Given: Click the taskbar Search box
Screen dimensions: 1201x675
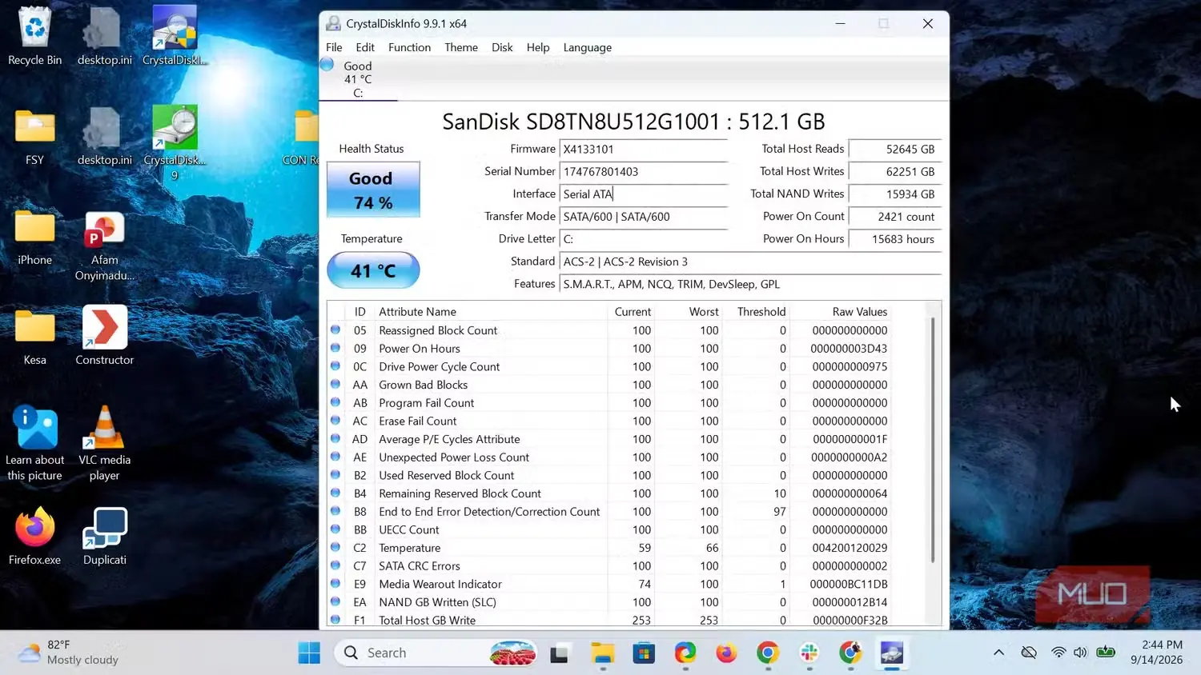Looking at the screenshot, I should (x=436, y=653).
